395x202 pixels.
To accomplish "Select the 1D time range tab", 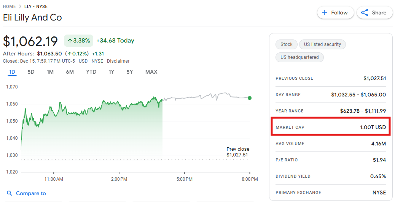I will point(12,72).
